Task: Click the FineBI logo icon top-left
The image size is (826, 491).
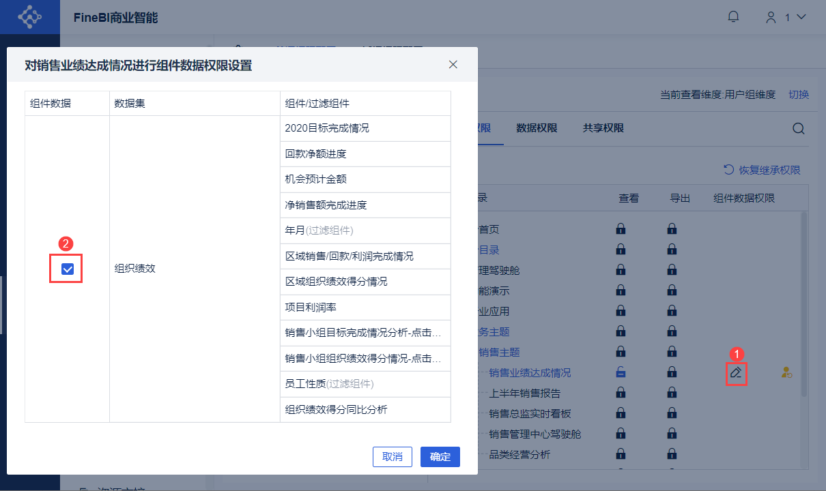Action: tap(29, 16)
